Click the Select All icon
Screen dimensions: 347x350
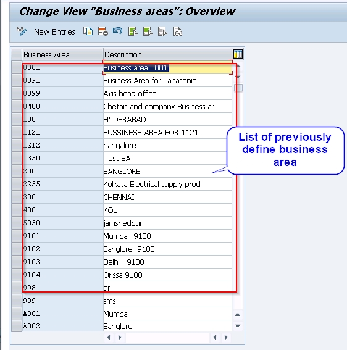click(133, 31)
